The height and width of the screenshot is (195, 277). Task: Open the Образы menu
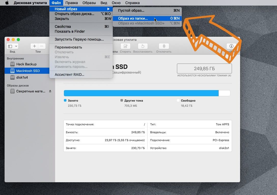(x=89, y=3)
